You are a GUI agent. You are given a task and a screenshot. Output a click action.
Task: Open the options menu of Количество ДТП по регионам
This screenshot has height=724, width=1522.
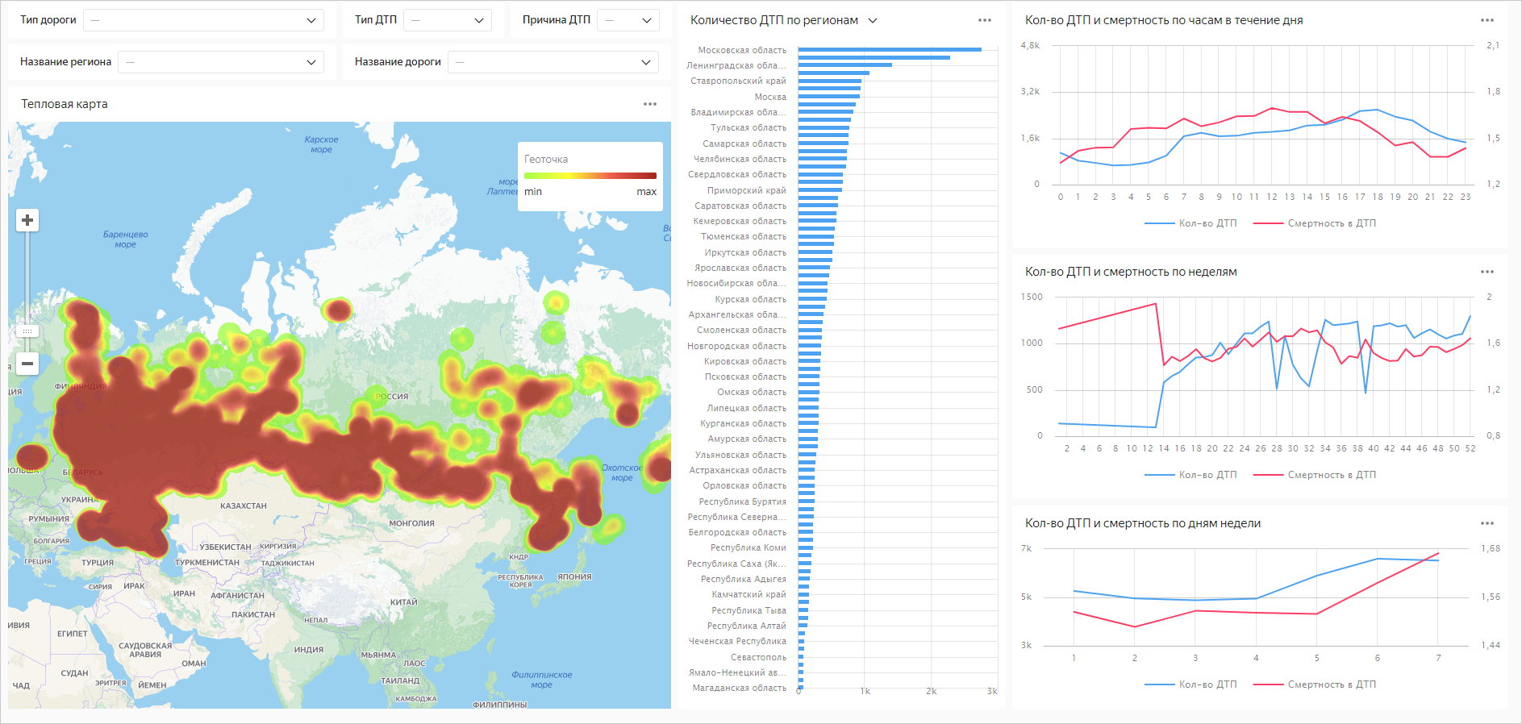[985, 20]
